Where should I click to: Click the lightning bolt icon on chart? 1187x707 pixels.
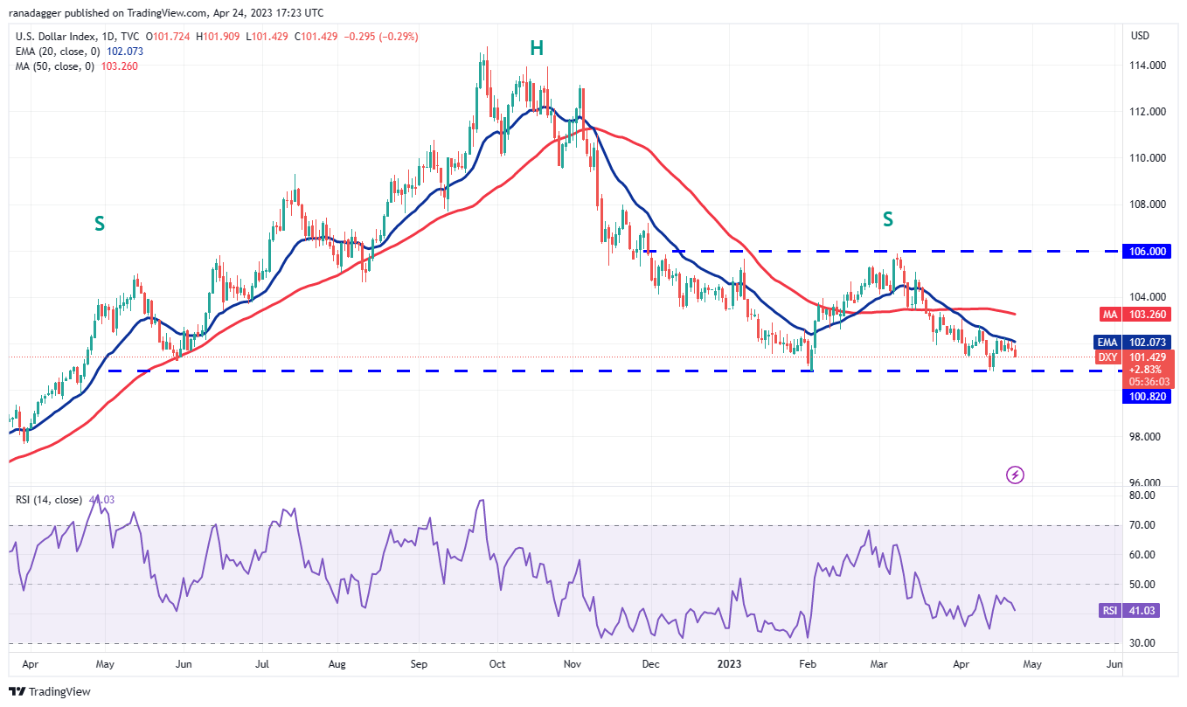[1015, 475]
